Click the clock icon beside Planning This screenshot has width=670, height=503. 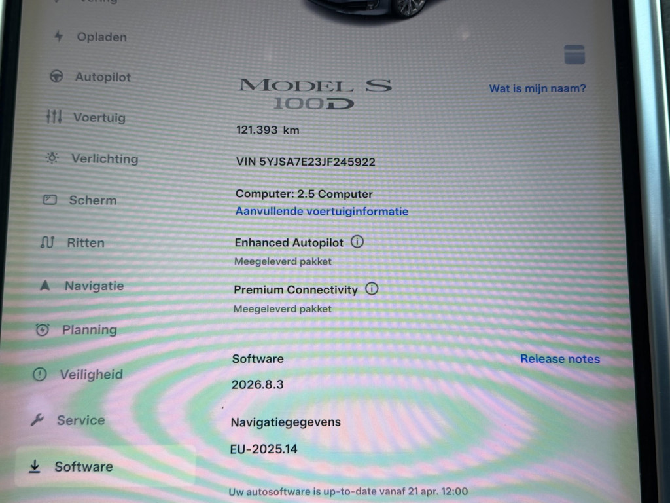43,329
